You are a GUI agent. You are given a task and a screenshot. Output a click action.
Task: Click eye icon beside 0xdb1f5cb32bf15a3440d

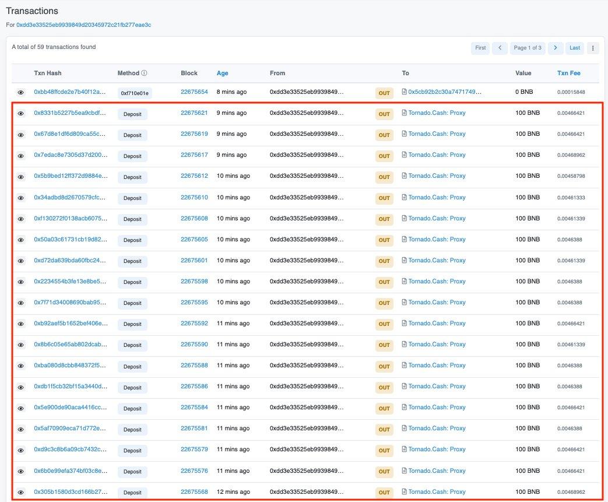(x=21, y=387)
